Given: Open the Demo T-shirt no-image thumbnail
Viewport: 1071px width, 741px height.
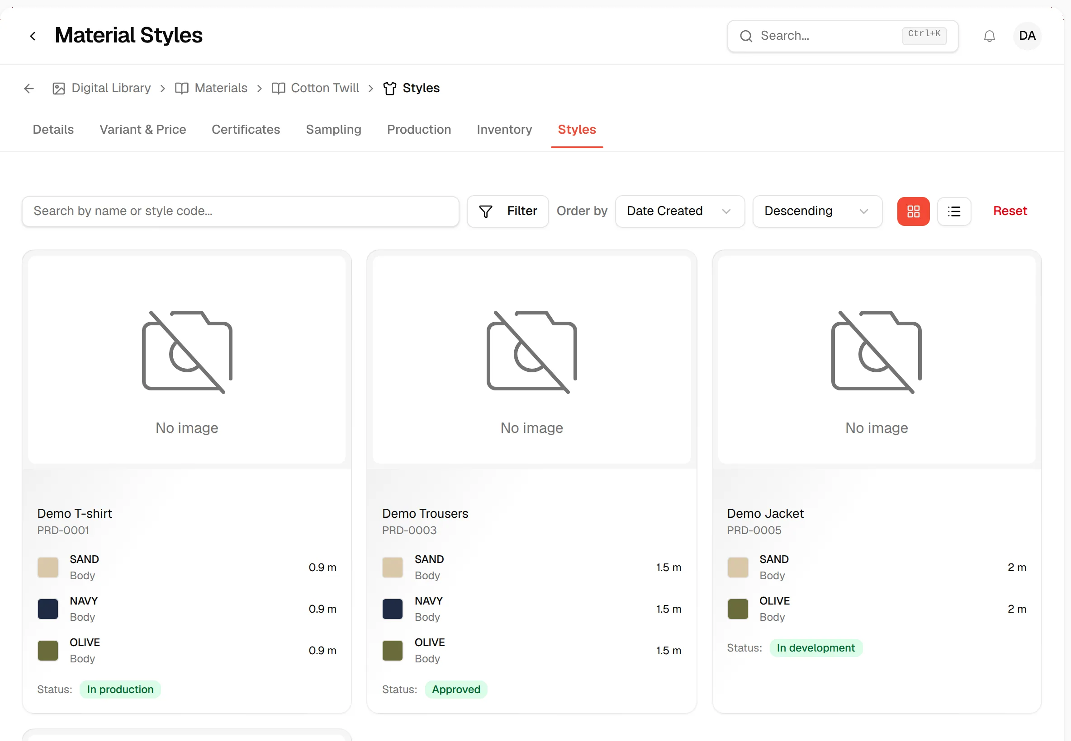Looking at the screenshot, I should pos(187,360).
